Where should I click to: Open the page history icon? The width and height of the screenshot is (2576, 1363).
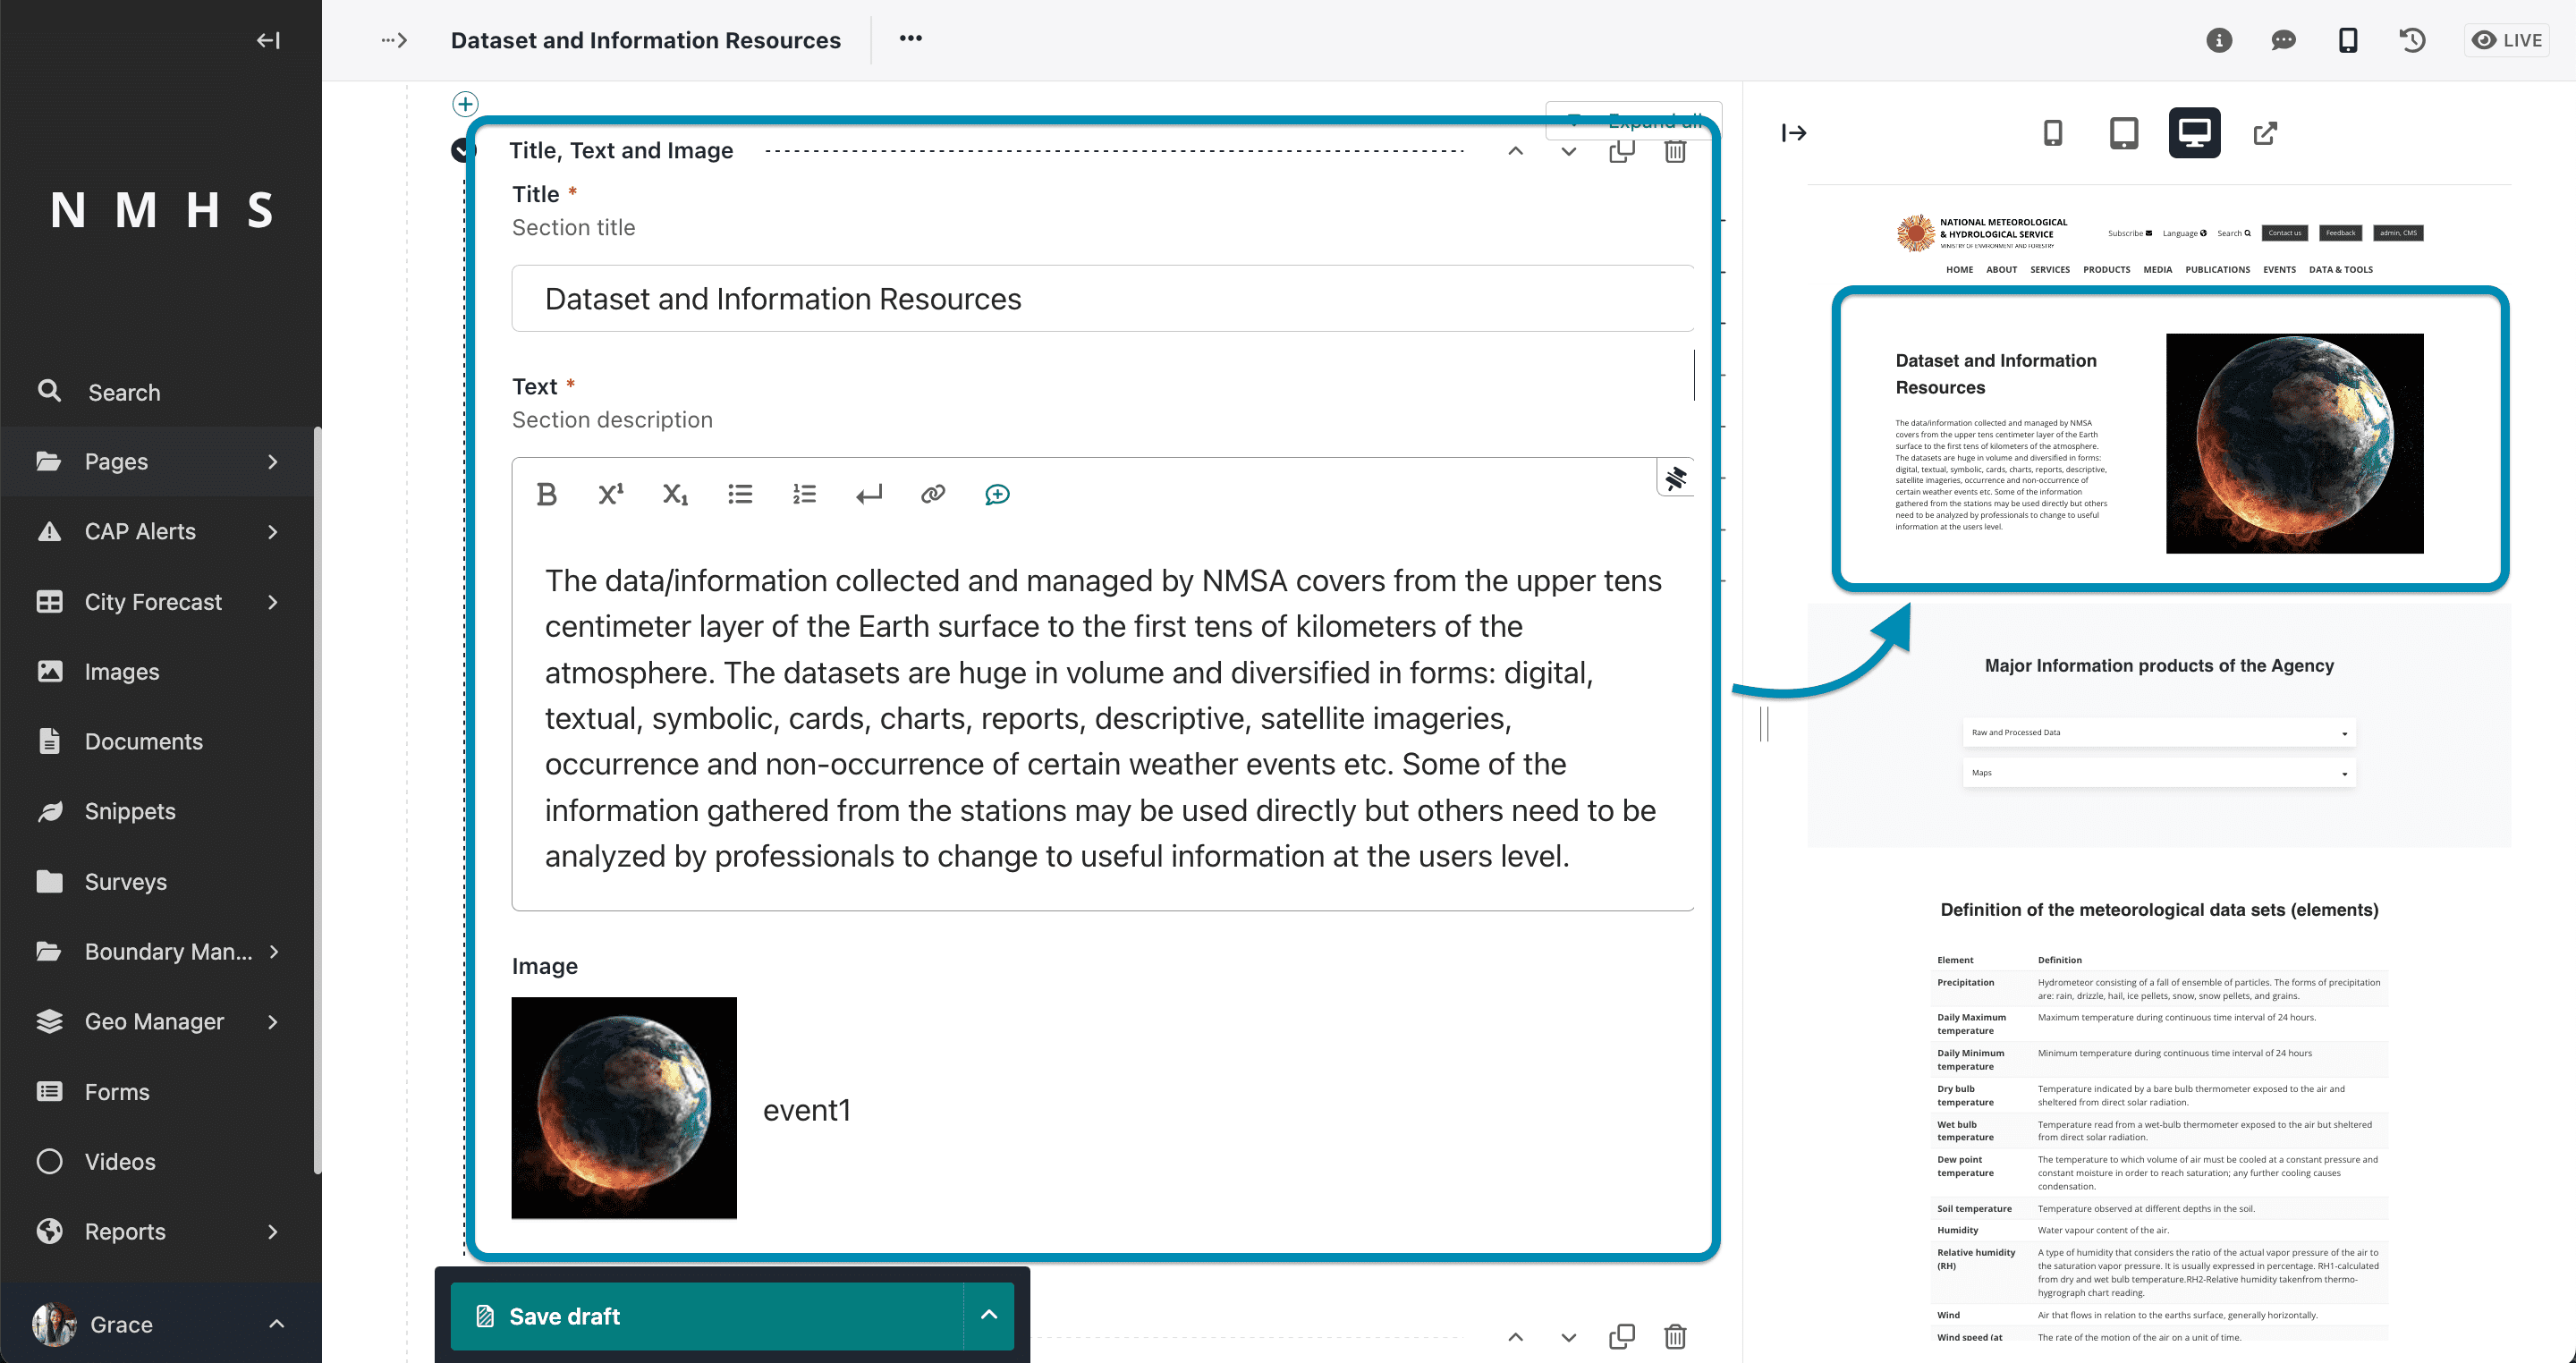tap(2412, 40)
